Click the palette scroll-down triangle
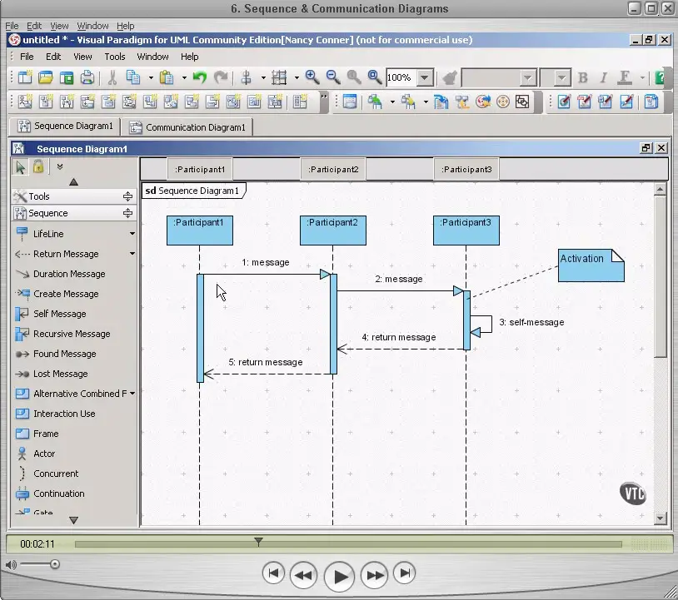The image size is (678, 600). [73, 520]
